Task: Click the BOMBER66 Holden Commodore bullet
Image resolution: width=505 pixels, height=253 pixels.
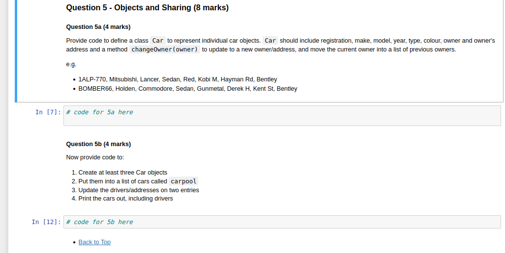Action: (x=187, y=89)
